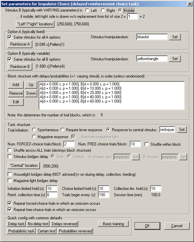Viewport: 194px width, 242px height.
Task: Select block row with B delay 20.000 s
Action: tap(112, 93)
